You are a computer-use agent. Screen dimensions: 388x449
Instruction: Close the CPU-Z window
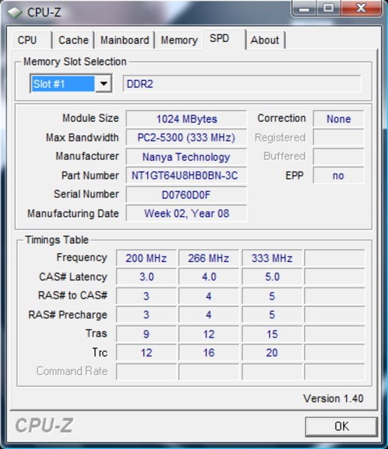pyautogui.click(x=361, y=8)
